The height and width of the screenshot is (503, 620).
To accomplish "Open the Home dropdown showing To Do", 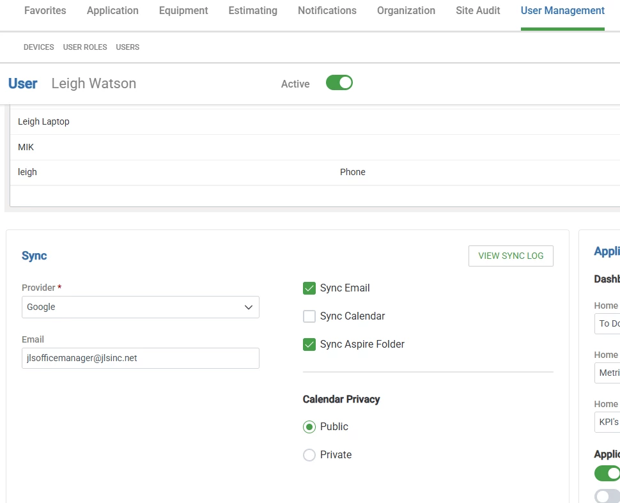I will pyautogui.click(x=607, y=323).
